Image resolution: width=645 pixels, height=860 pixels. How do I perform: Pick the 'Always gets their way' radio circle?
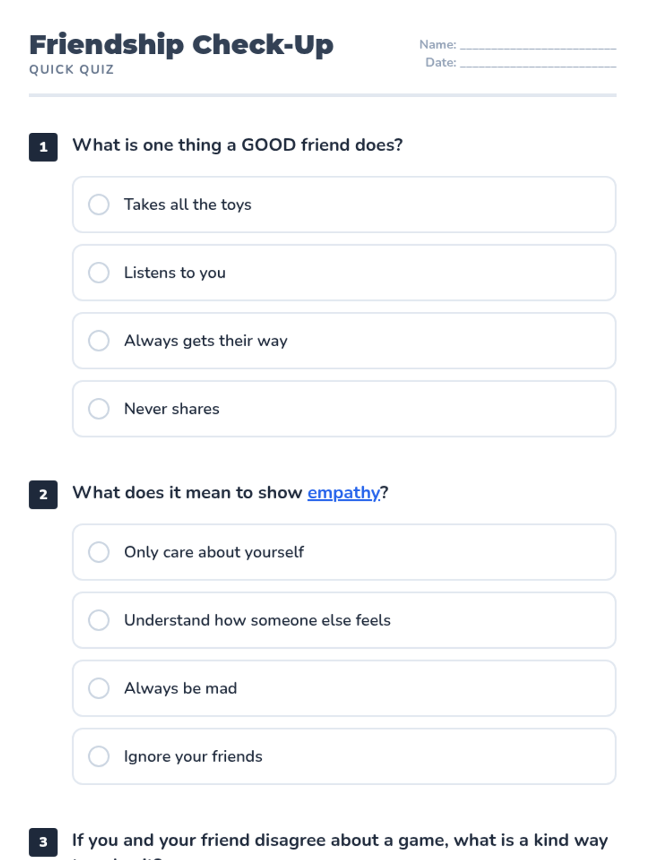tap(99, 341)
